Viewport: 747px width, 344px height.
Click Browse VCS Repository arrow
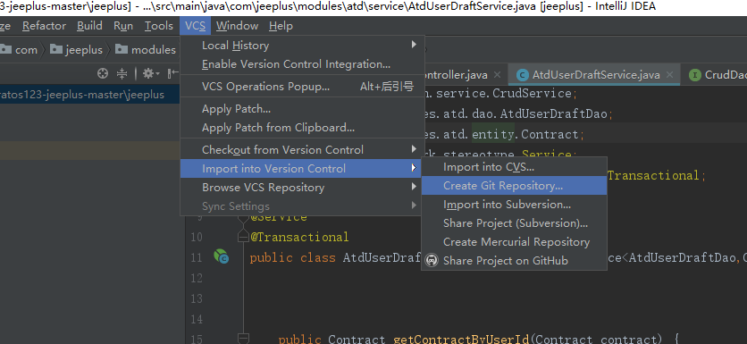414,187
